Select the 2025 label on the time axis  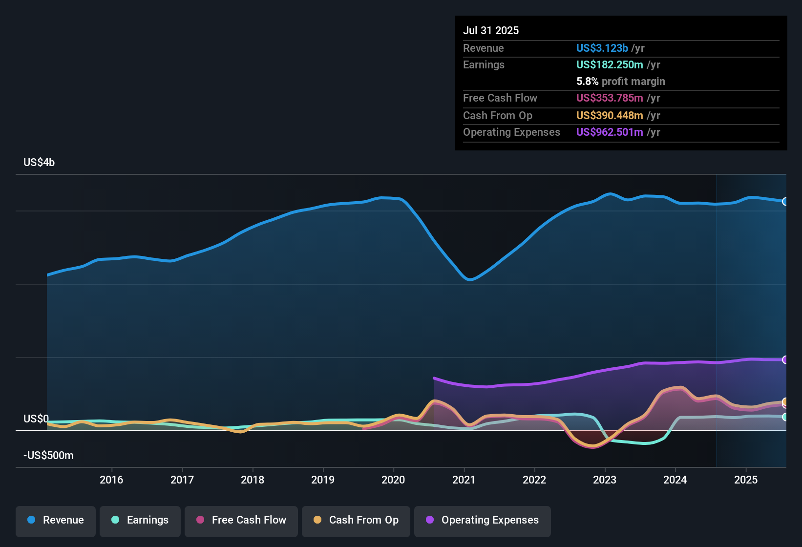pyautogui.click(x=747, y=480)
